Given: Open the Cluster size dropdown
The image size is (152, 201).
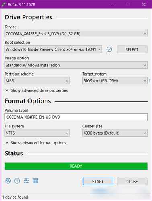Looking at the screenshot, I should tap(115, 133).
